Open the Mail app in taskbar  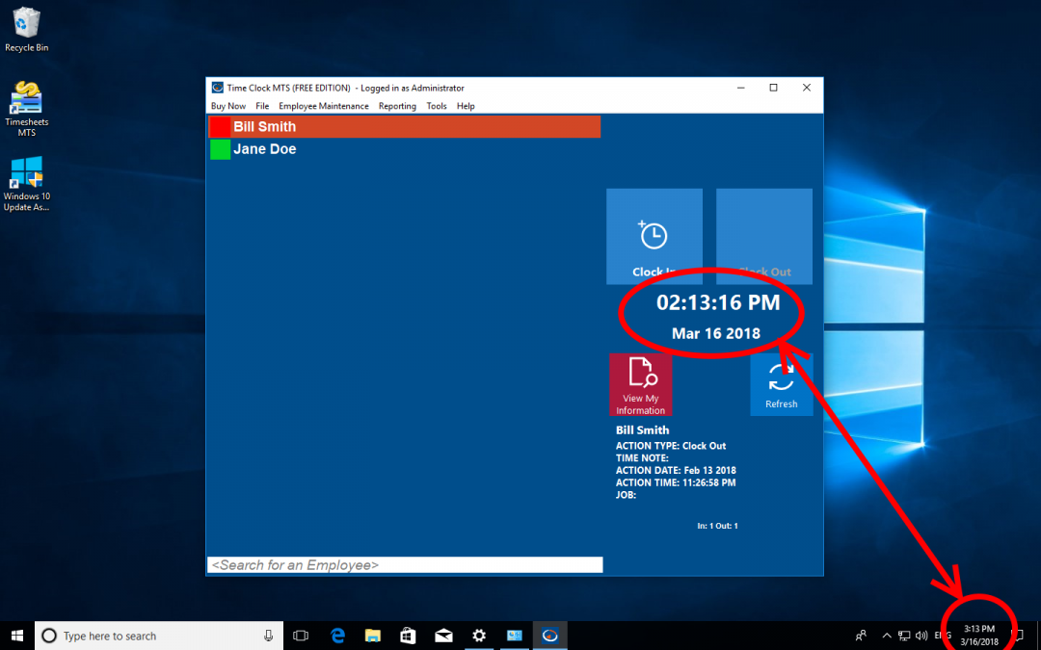tap(443, 636)
